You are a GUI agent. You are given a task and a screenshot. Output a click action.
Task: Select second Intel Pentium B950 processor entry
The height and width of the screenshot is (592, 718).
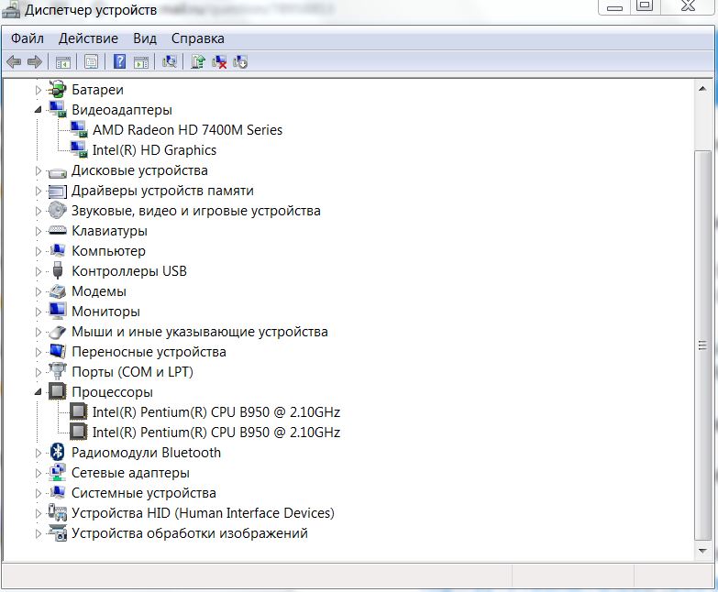point(216,433)
